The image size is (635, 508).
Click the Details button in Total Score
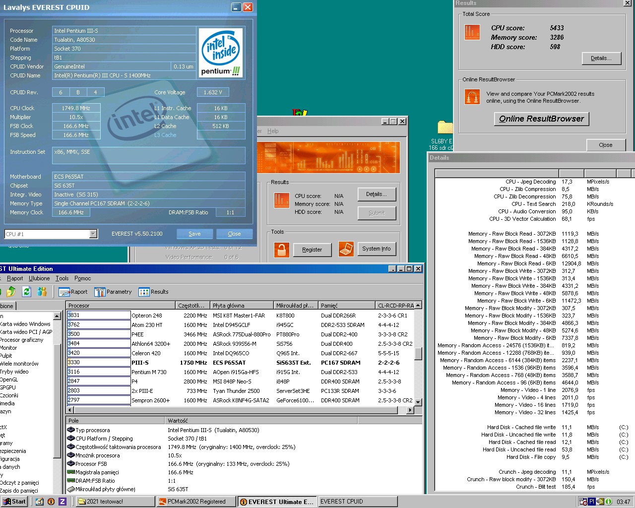click(x=601, y=58)
